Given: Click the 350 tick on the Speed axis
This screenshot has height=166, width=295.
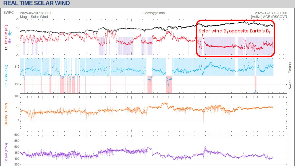Looking at the screenshot, I should [x=17, y=165].
